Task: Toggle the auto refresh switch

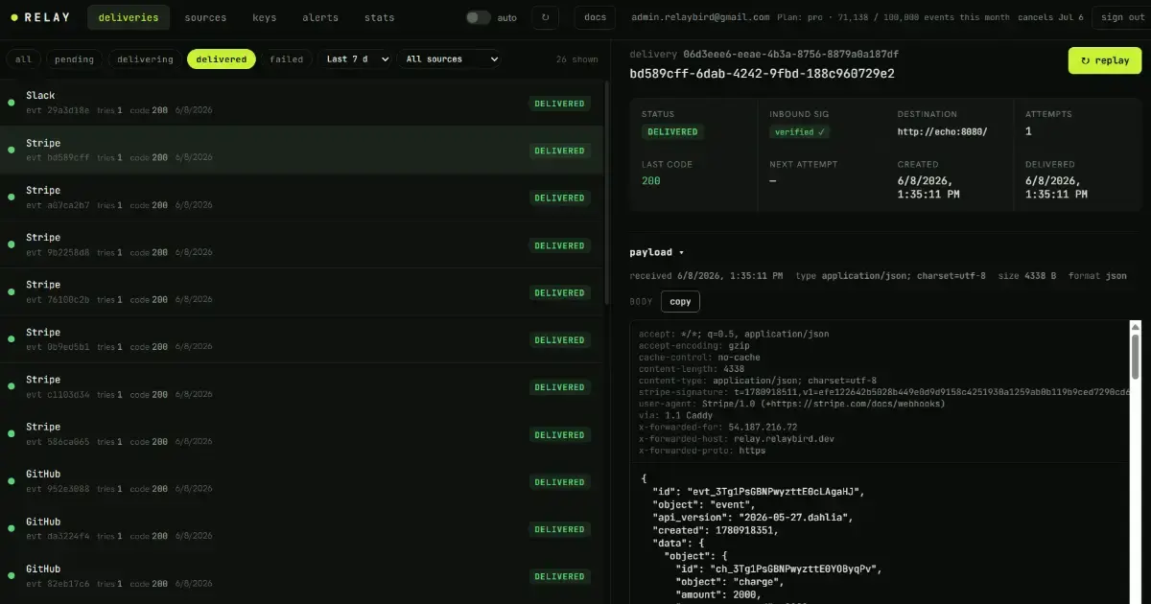Action: [x=478, y=17]
